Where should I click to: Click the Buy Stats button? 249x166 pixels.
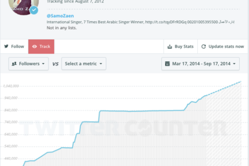pyautogui.click(x=181, y=46)
